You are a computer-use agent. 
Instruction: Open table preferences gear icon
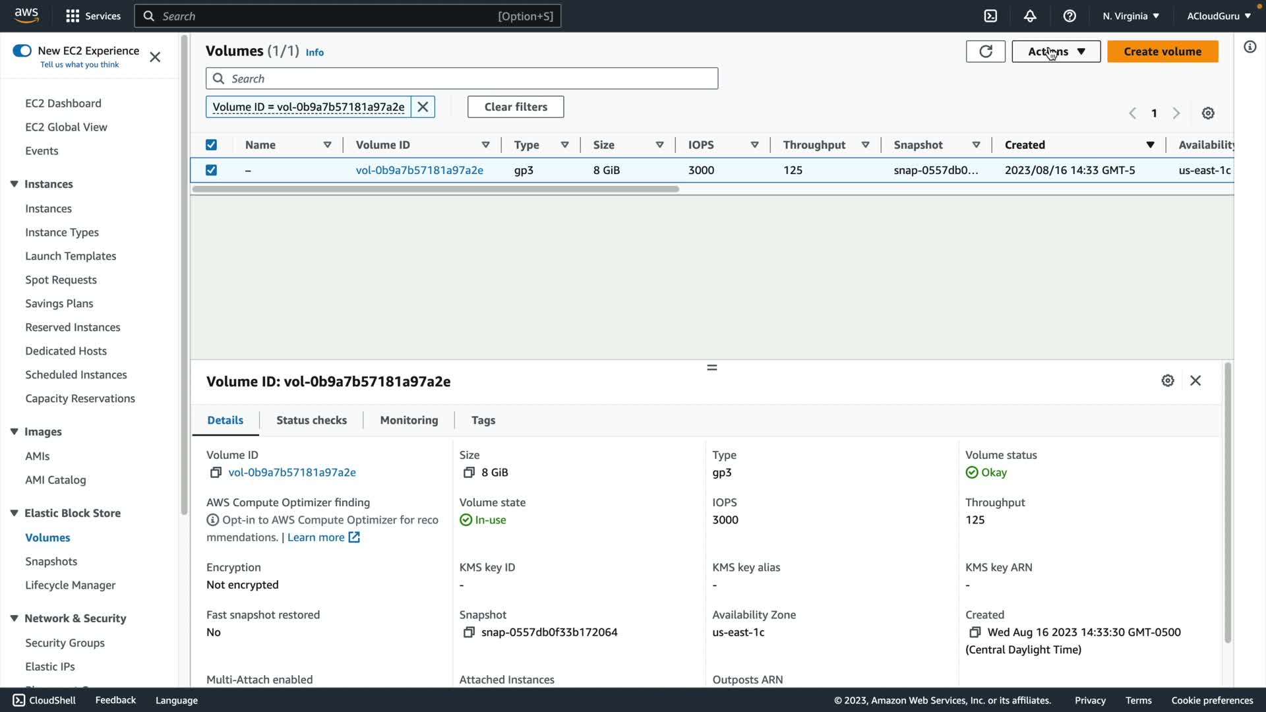pyautogui.click(x=1208, y=113)
